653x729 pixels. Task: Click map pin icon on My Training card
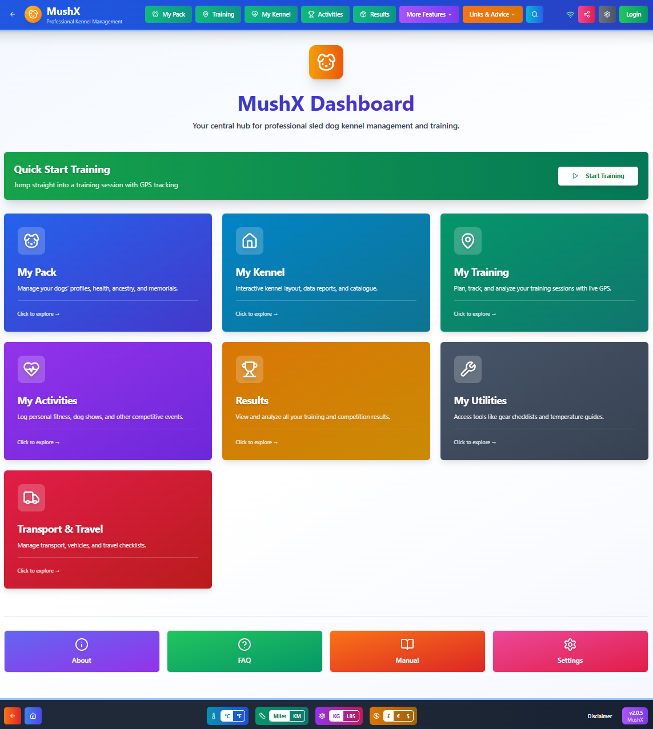pyautogui.click(x=468, y=241)
